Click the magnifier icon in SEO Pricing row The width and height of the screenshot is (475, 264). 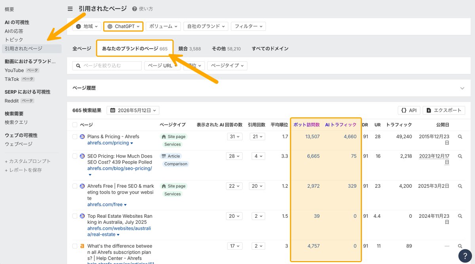[460, 157]
